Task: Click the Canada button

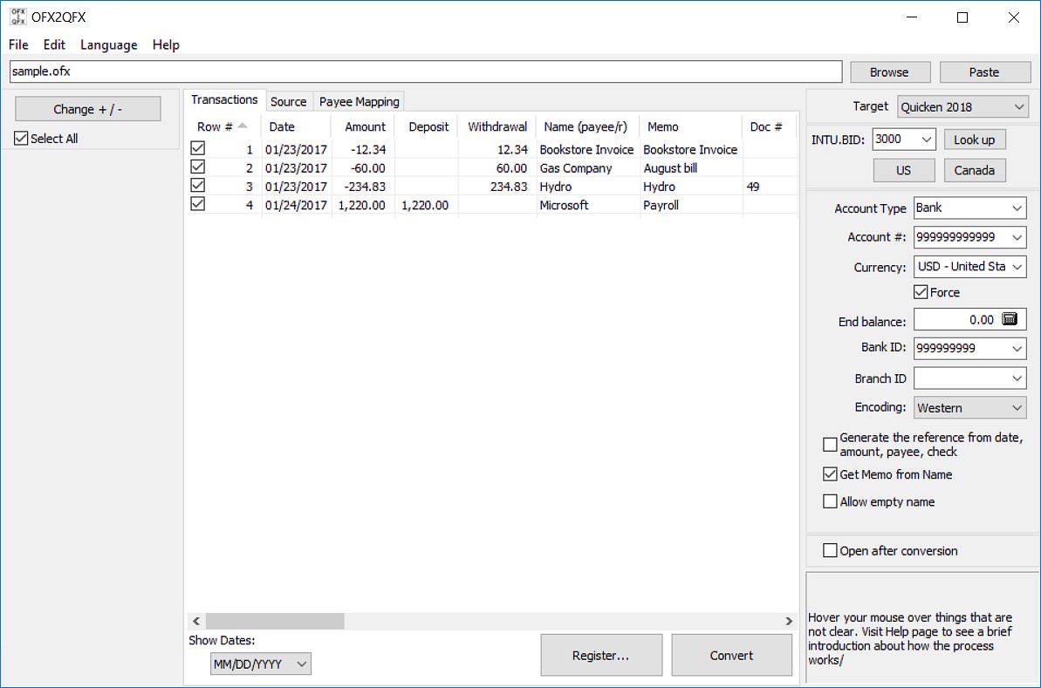Action: point(974,170)
